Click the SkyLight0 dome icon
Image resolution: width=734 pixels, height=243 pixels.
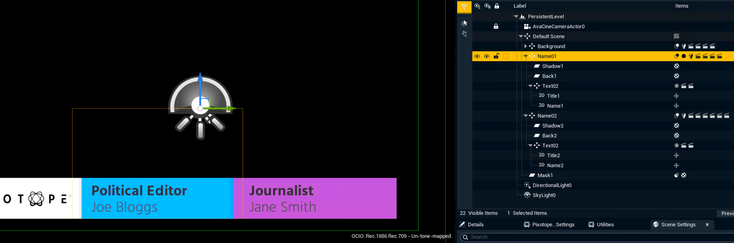point(527,195)
